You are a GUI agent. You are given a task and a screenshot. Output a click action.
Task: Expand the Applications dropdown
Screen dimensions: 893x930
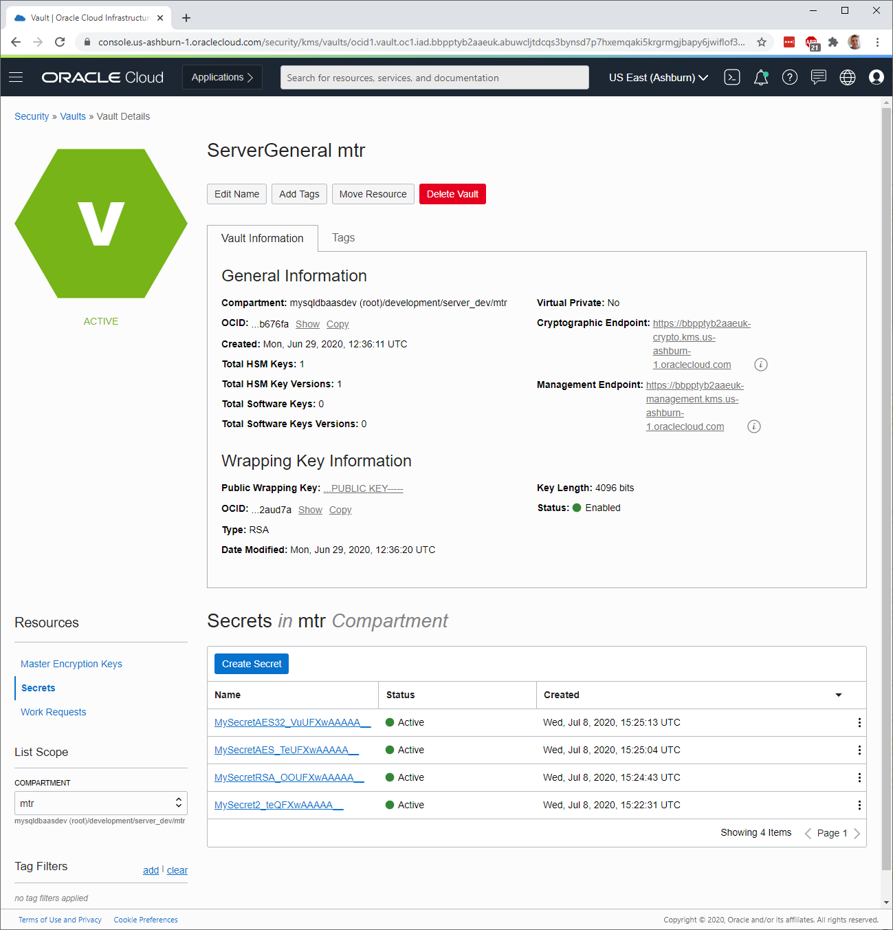pos(222,77)
